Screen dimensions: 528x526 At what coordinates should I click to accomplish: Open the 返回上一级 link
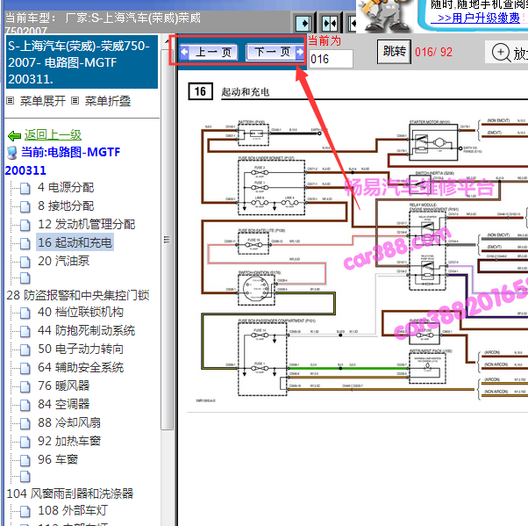point(53,135)
